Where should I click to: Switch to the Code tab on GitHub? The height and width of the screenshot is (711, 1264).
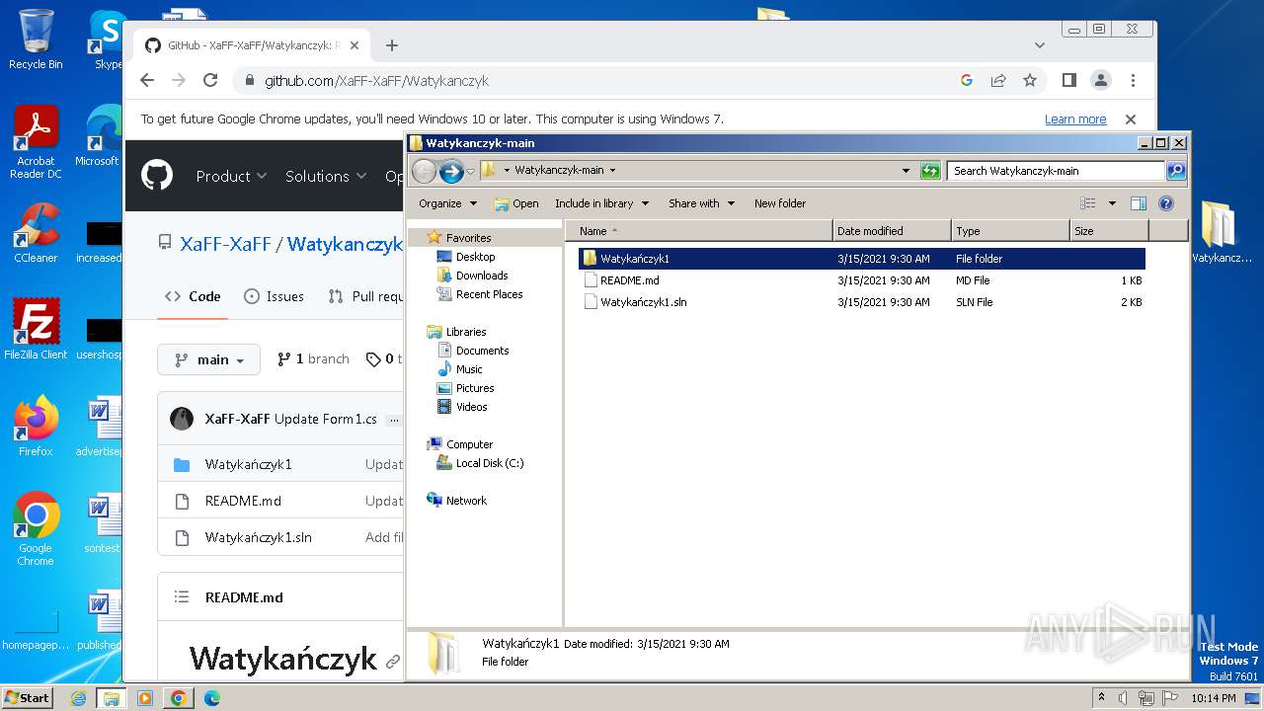pyautogui.click(x=193, y=296)
